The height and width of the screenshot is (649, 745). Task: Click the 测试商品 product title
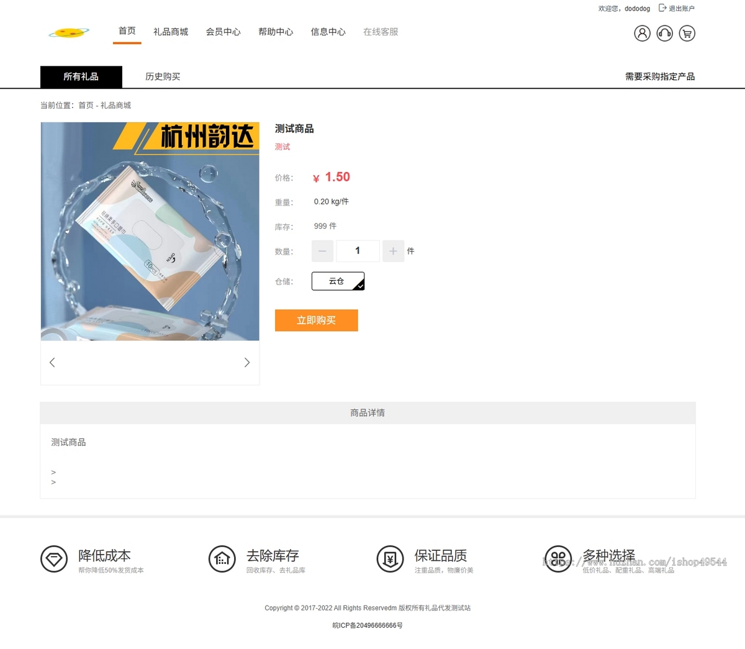click(294, 129)
